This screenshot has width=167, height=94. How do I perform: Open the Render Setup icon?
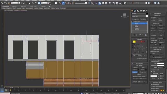pos(114,3)
